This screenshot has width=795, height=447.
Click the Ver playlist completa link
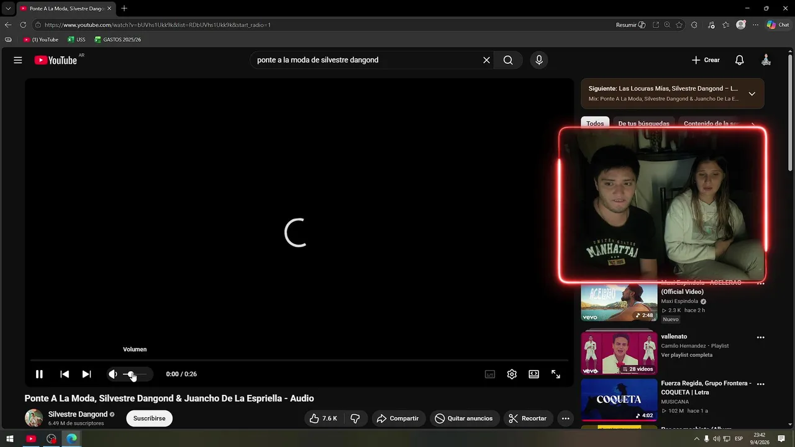pos(686,355)
